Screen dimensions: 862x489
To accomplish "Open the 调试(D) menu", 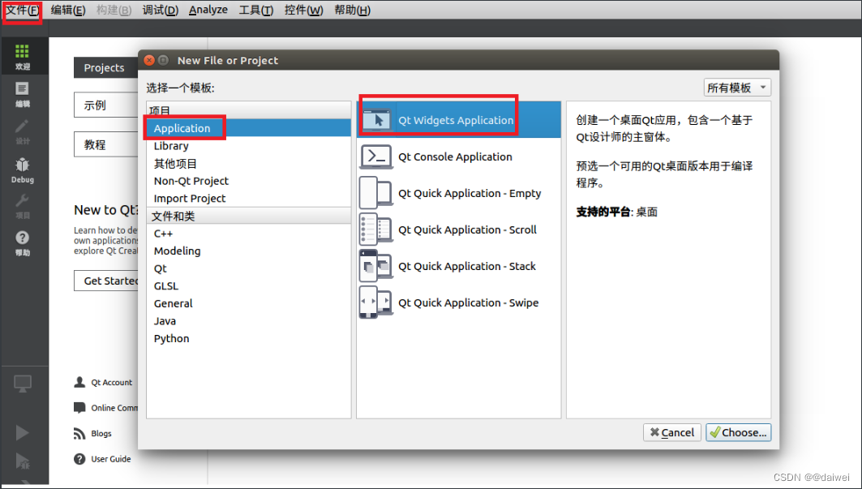I will coord(160,10).
